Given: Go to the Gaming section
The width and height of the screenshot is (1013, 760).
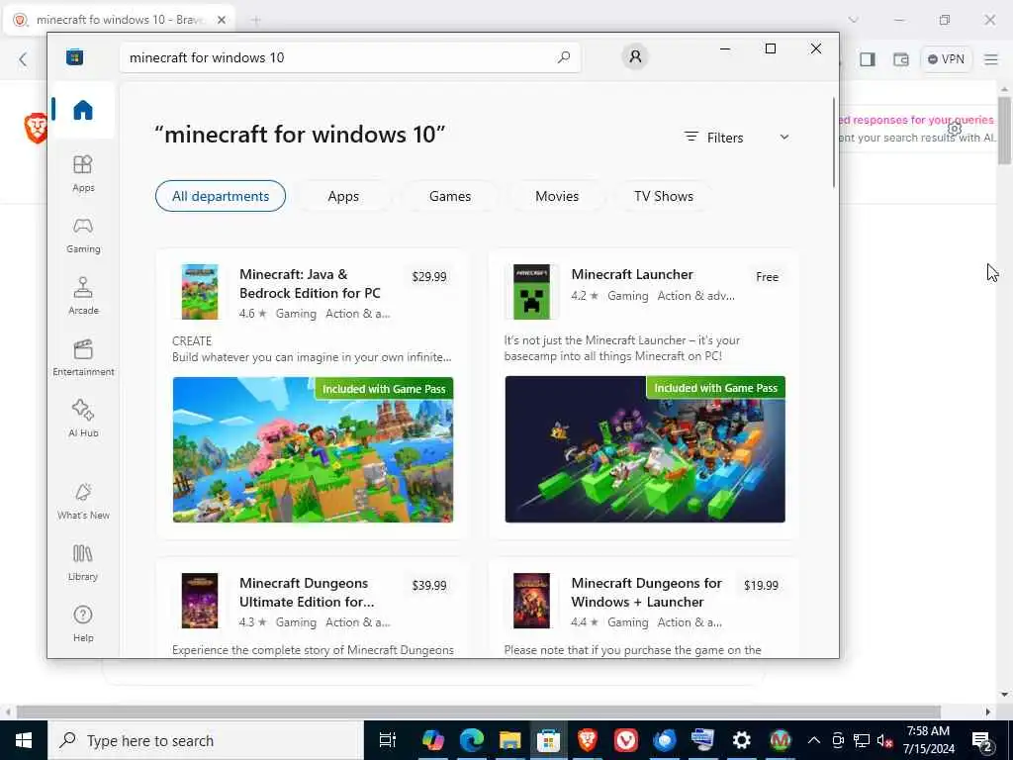Looking at the screenshot, I should pos(83,236).
